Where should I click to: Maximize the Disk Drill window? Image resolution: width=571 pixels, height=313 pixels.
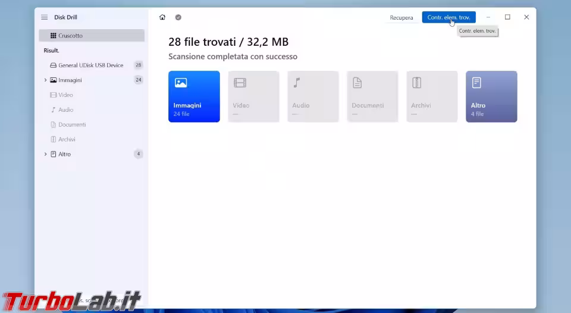point(507,17)
